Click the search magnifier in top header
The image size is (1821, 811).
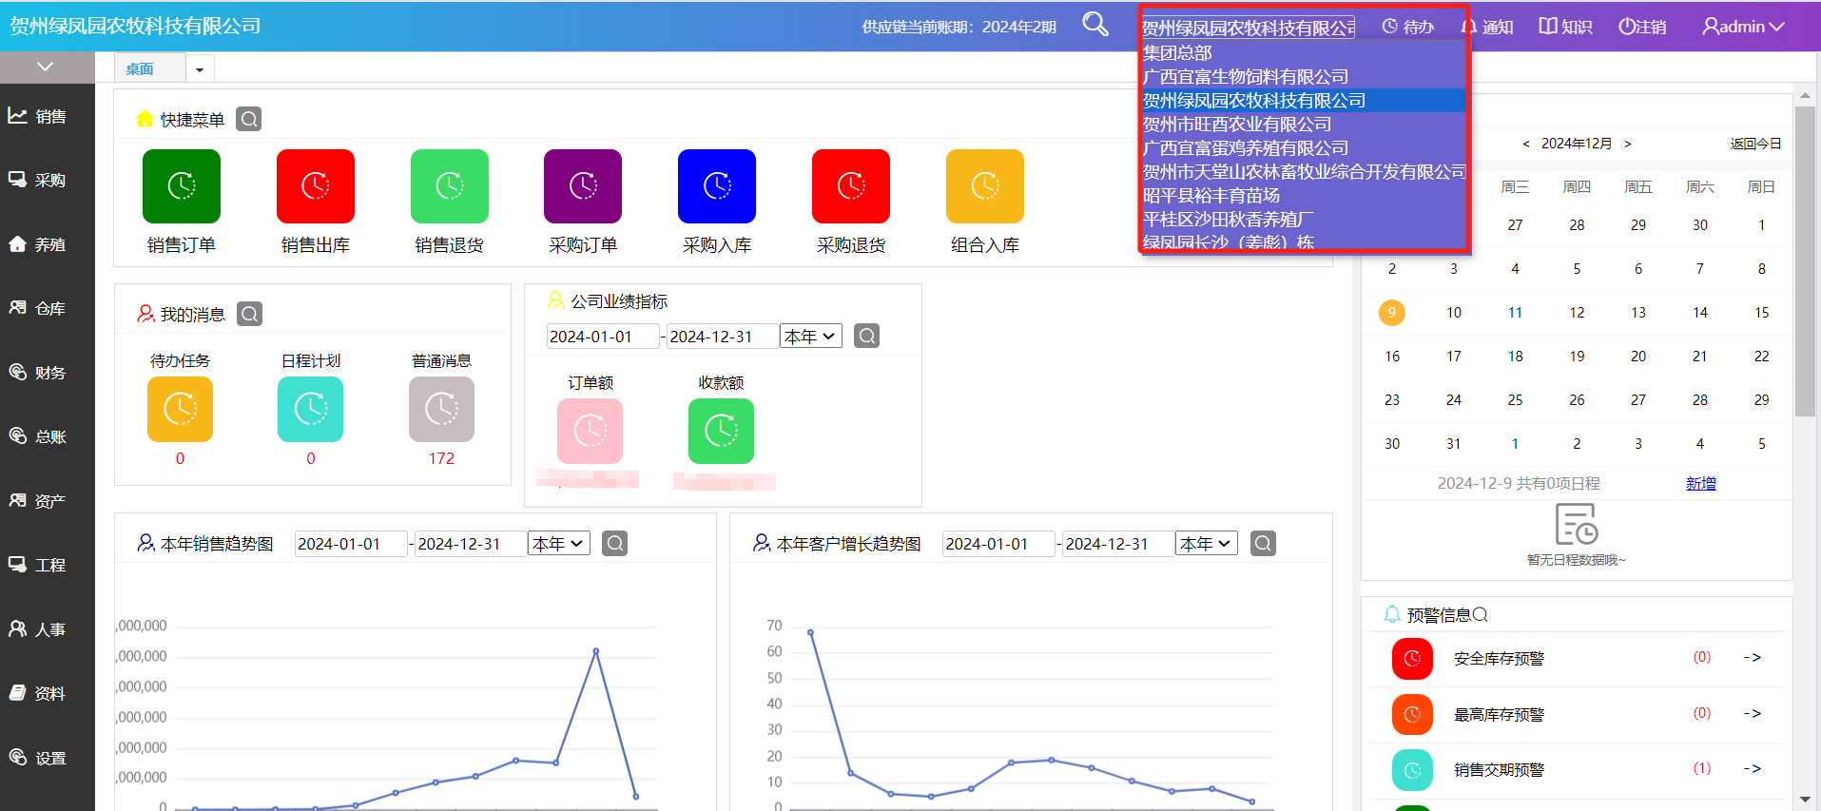click(x=1095, y=25)
